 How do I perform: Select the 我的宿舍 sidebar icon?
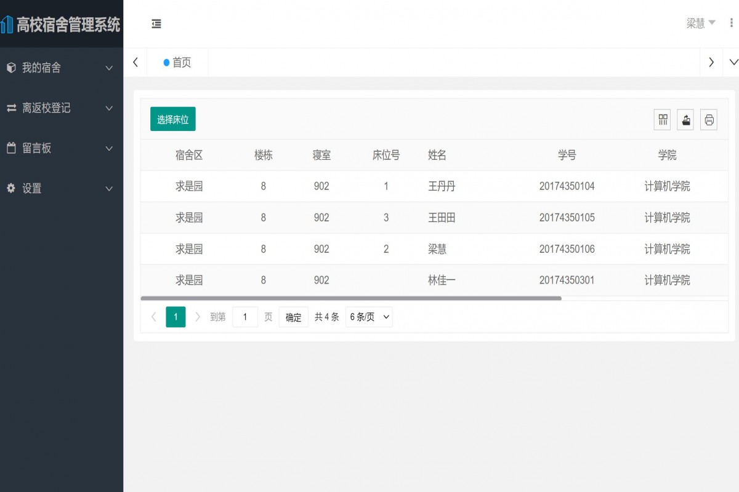(10, 68)
